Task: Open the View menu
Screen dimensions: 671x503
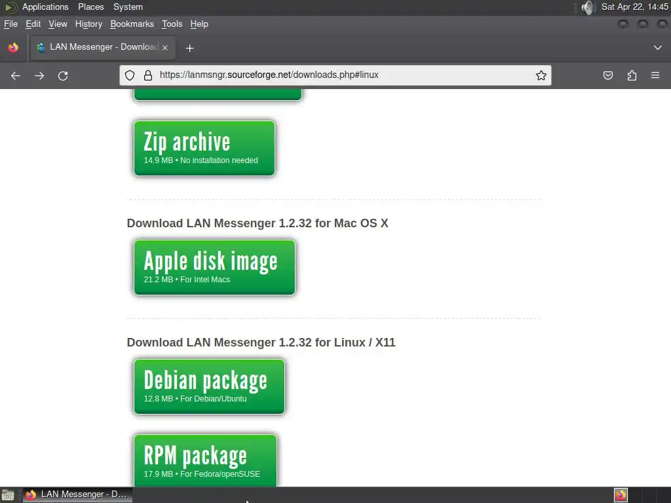Action: pos(58,24)
